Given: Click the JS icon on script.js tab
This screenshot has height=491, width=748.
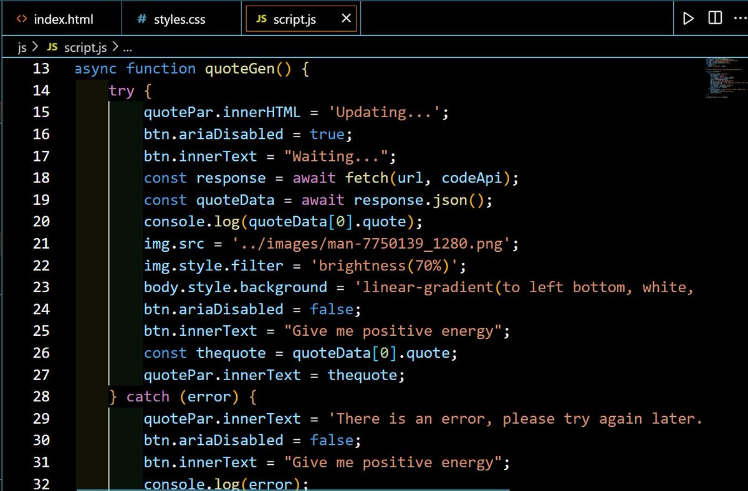Looking at the screenshot, I should 261,19.
